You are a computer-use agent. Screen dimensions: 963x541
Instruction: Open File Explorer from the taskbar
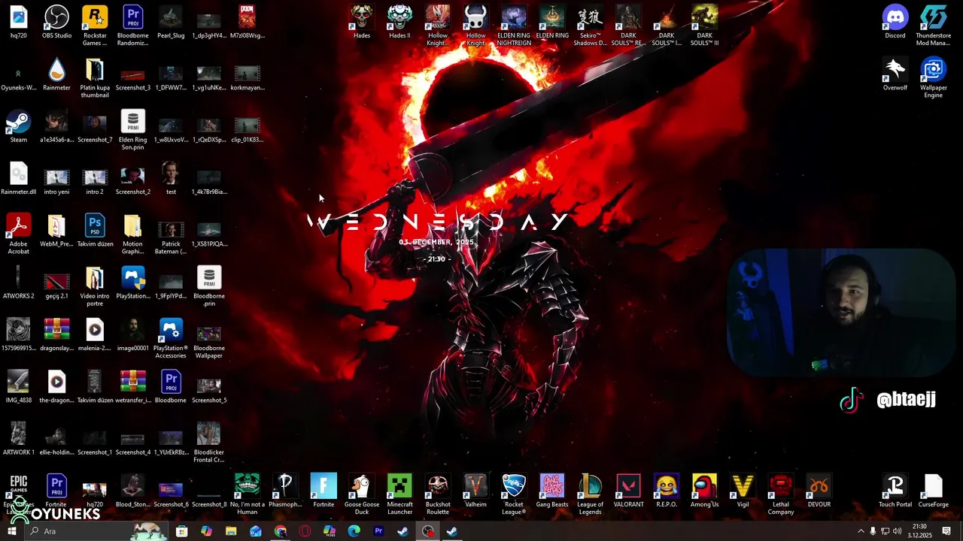(x=231, y=531)
